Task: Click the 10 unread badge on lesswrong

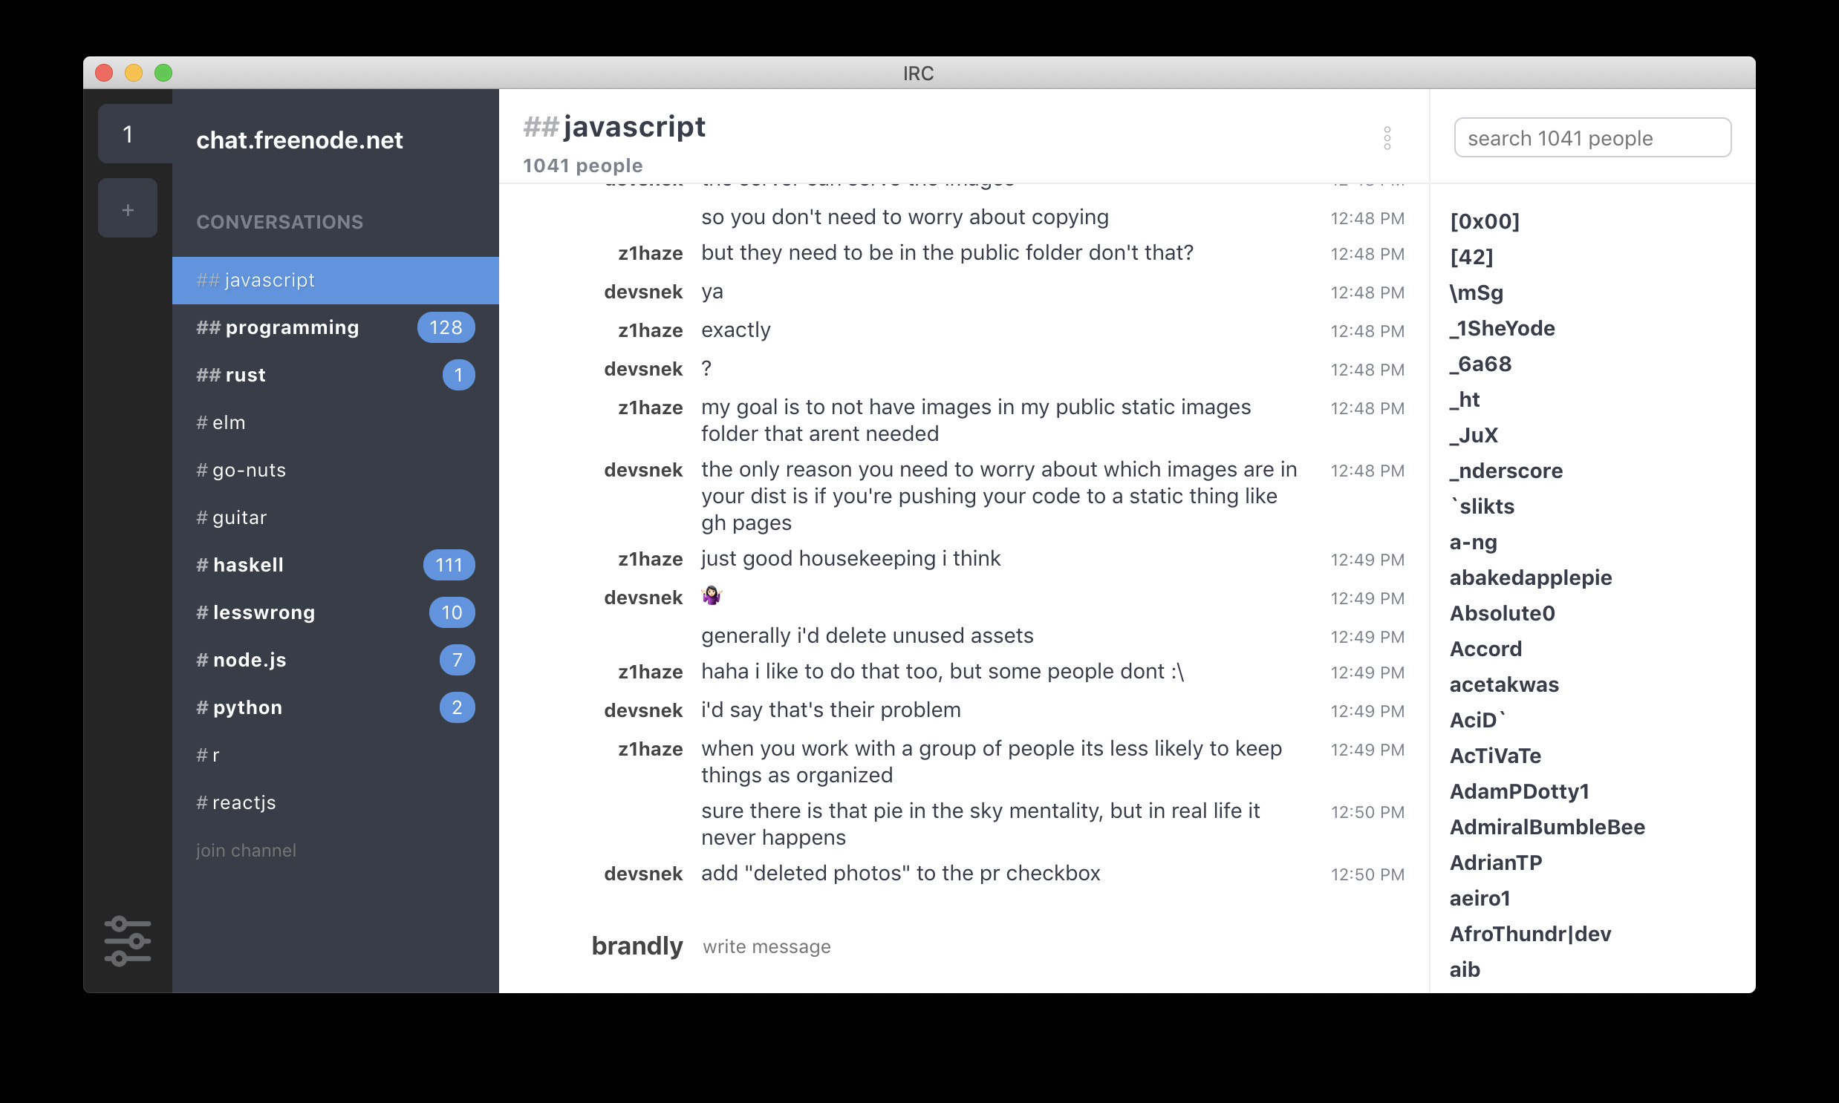Action: tap(452, 612)
